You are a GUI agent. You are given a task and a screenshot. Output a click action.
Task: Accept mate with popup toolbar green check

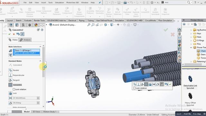[170, 84]
